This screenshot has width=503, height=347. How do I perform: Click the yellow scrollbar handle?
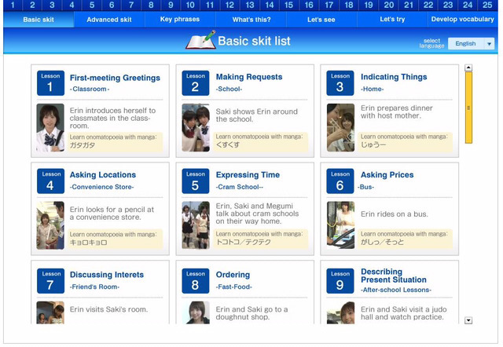coord(468,108)
